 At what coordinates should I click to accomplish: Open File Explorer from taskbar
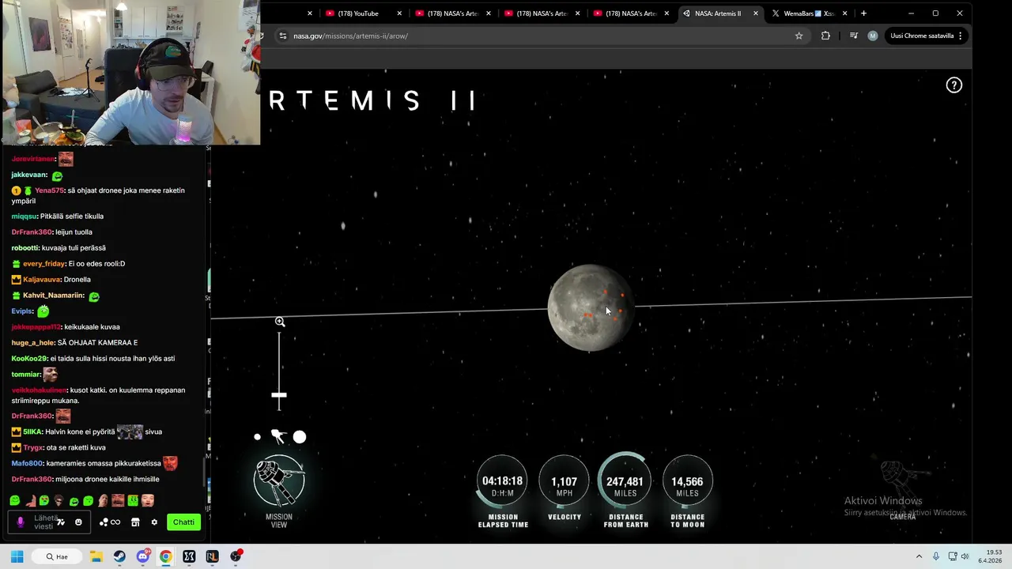(96, 556)
